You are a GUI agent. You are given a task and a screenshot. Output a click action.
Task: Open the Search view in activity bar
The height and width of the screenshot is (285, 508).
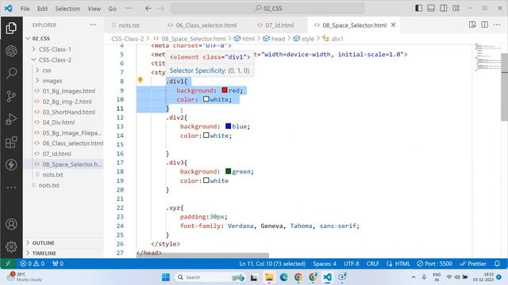pos(11,74)
